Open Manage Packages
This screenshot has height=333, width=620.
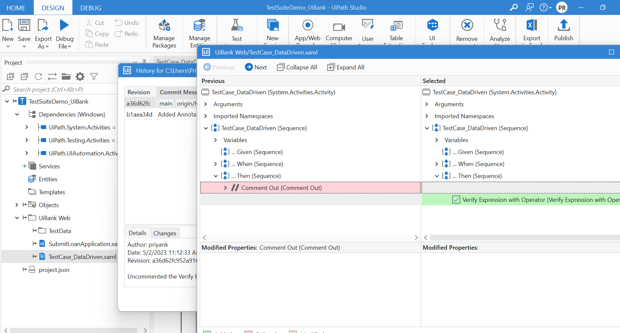(x=164, y=34)
